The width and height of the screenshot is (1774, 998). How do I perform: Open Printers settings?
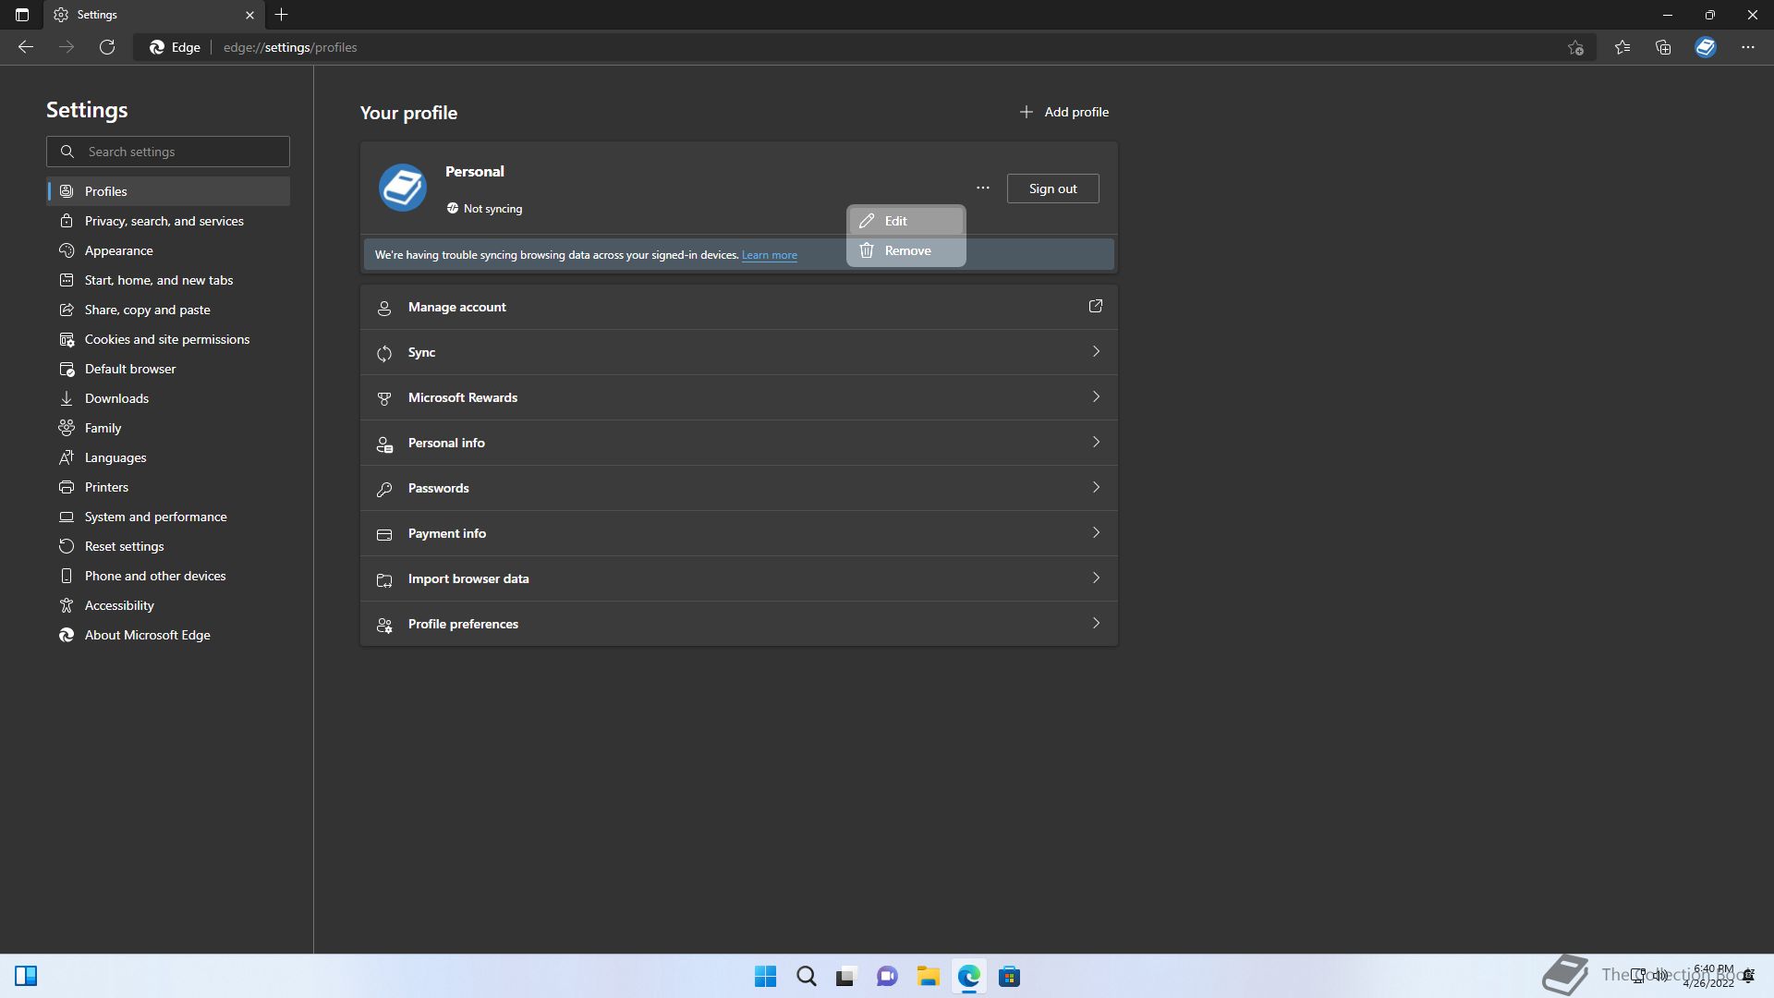(x=168, y=487)
